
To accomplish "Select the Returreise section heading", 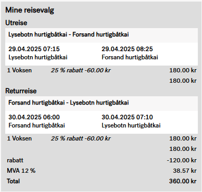I will click(x=21, y=91).
